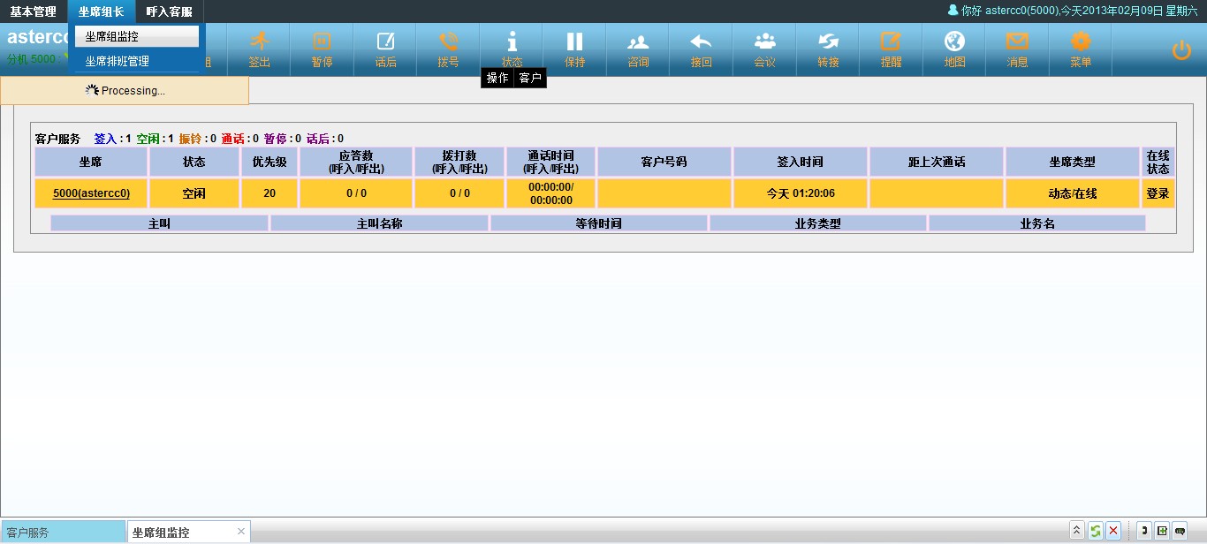The width and height of the screenshot is (1207, 544).
Task: Click the green refresh icon in bottom bar
Action: (1095, 531)
